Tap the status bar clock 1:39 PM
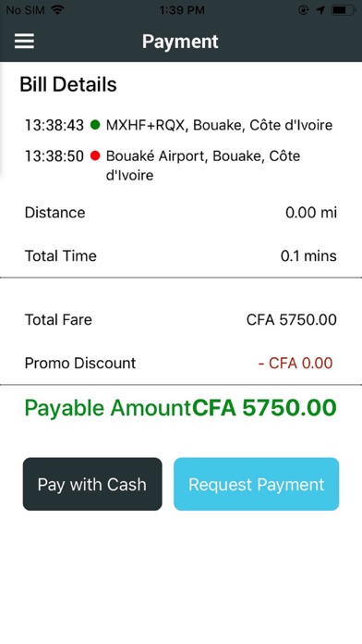This screenshot has height=644, width=362. tap(182, 10)
